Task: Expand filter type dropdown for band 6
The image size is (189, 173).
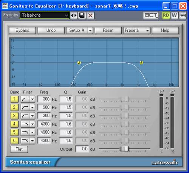Action: [33, 141]
